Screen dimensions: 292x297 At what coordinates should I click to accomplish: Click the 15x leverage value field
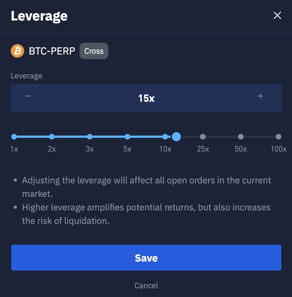coord(146,98)
